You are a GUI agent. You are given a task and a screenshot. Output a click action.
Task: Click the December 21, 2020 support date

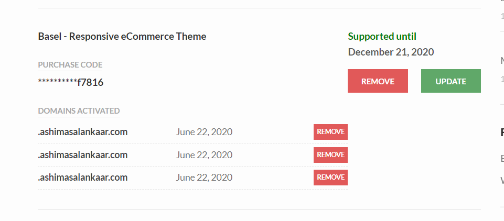point(391,52)
